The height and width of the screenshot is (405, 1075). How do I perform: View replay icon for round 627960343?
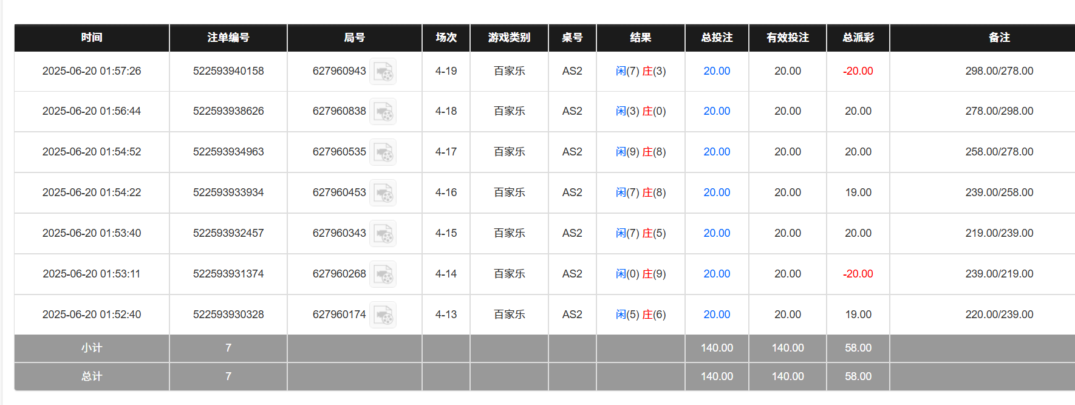click(x=383, y=234)
